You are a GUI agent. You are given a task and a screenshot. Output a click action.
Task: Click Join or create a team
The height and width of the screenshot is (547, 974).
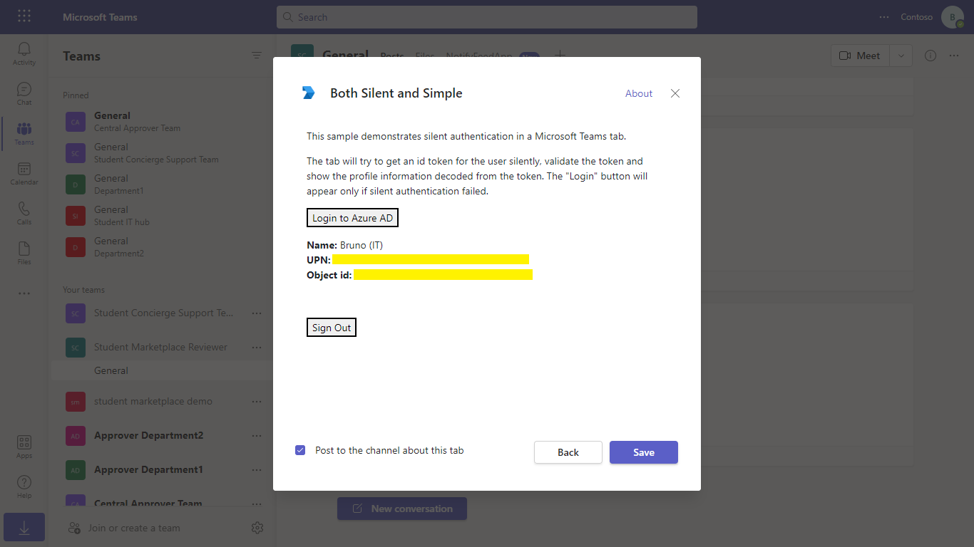(134, 528)
